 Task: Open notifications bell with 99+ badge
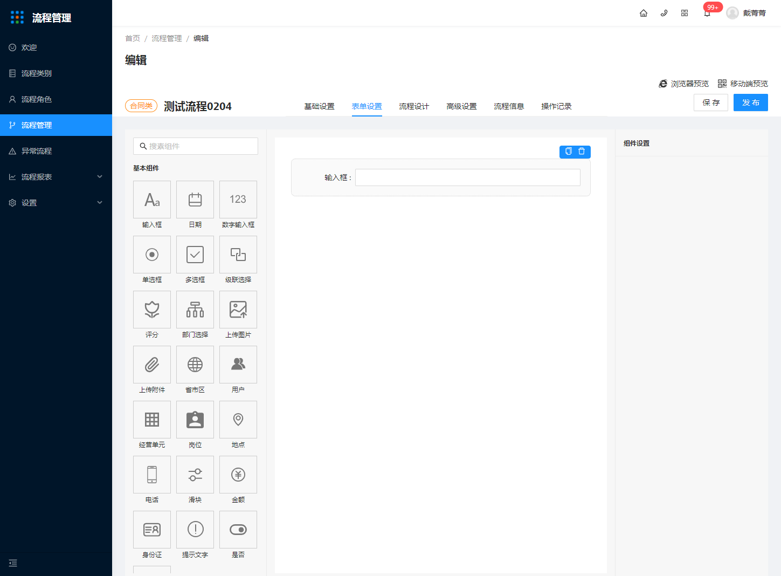tap(707, 13)
